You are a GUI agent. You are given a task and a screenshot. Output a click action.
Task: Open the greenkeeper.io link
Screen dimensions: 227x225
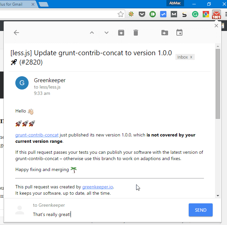pyautogui.click(x=98, y=187)
